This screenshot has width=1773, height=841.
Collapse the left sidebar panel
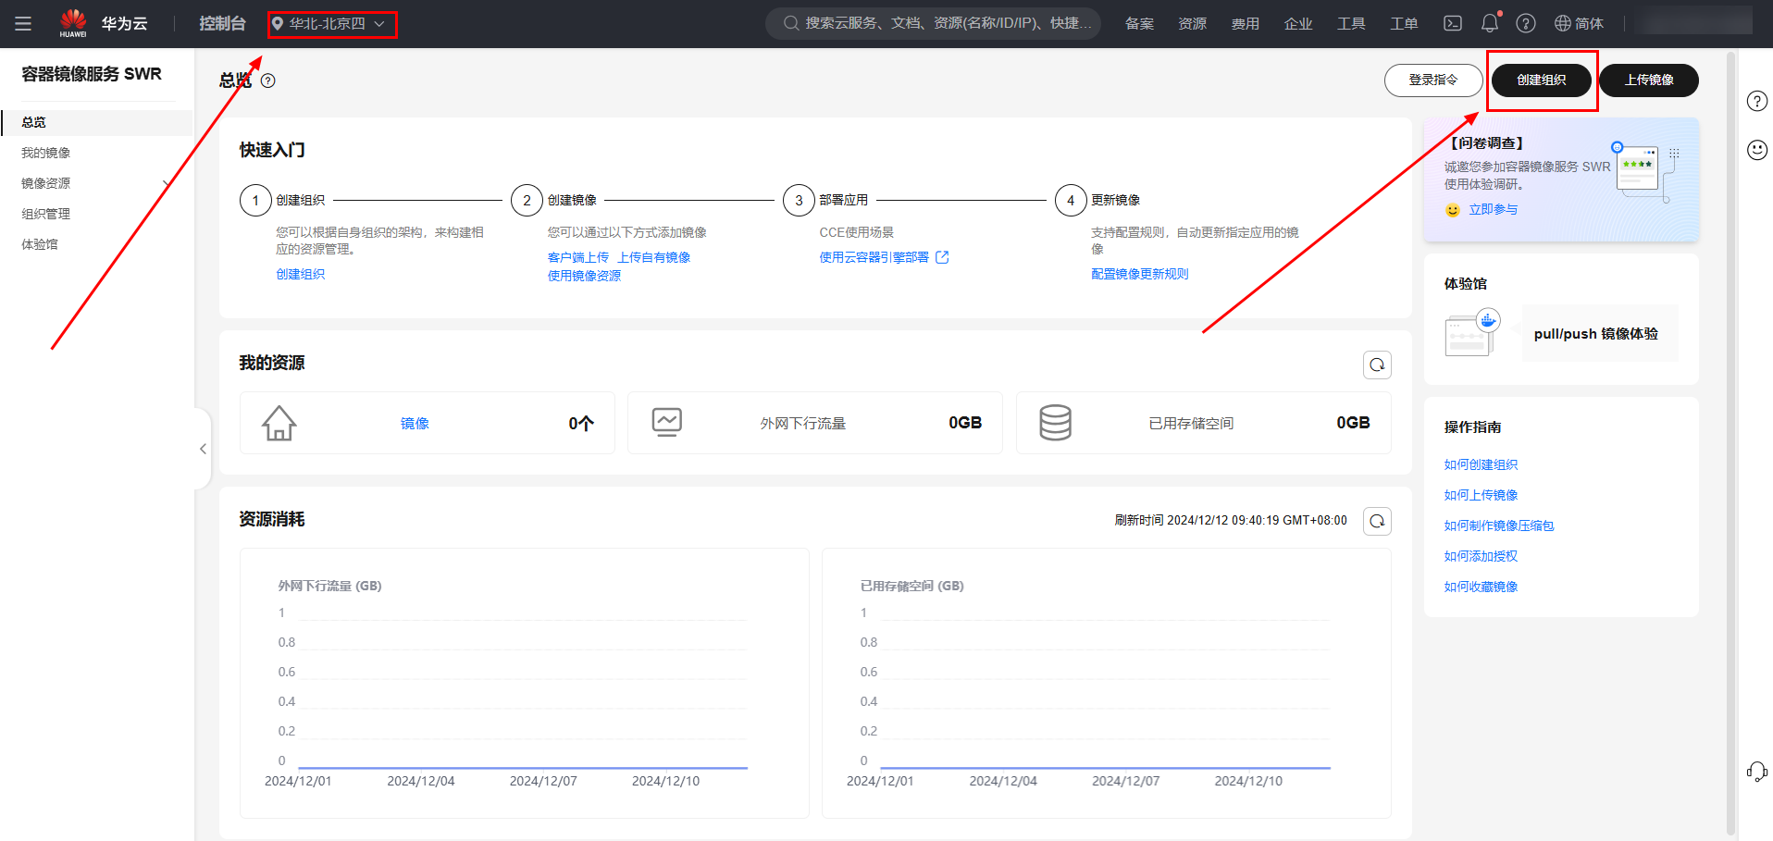[x=203, y=449]
